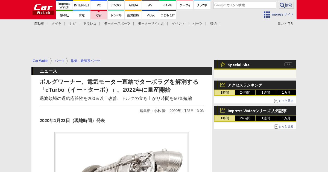The image size is (328, 172).
Task: Go to the イベント category
Action: tap(178, 23)
